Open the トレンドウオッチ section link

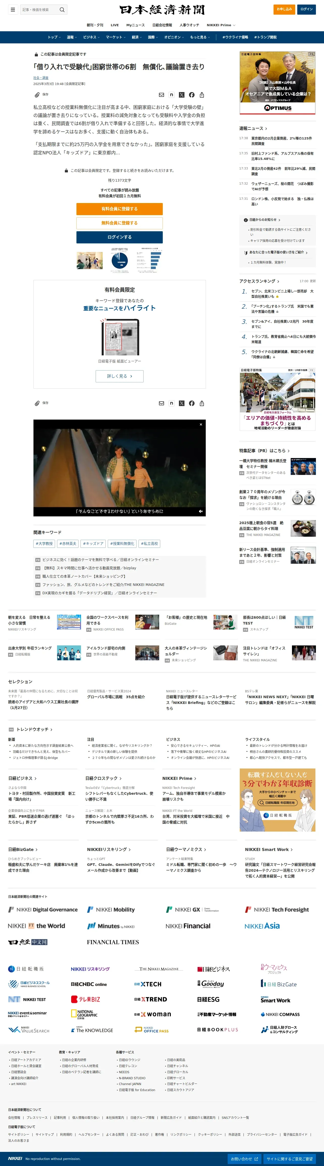pos(34,729)
